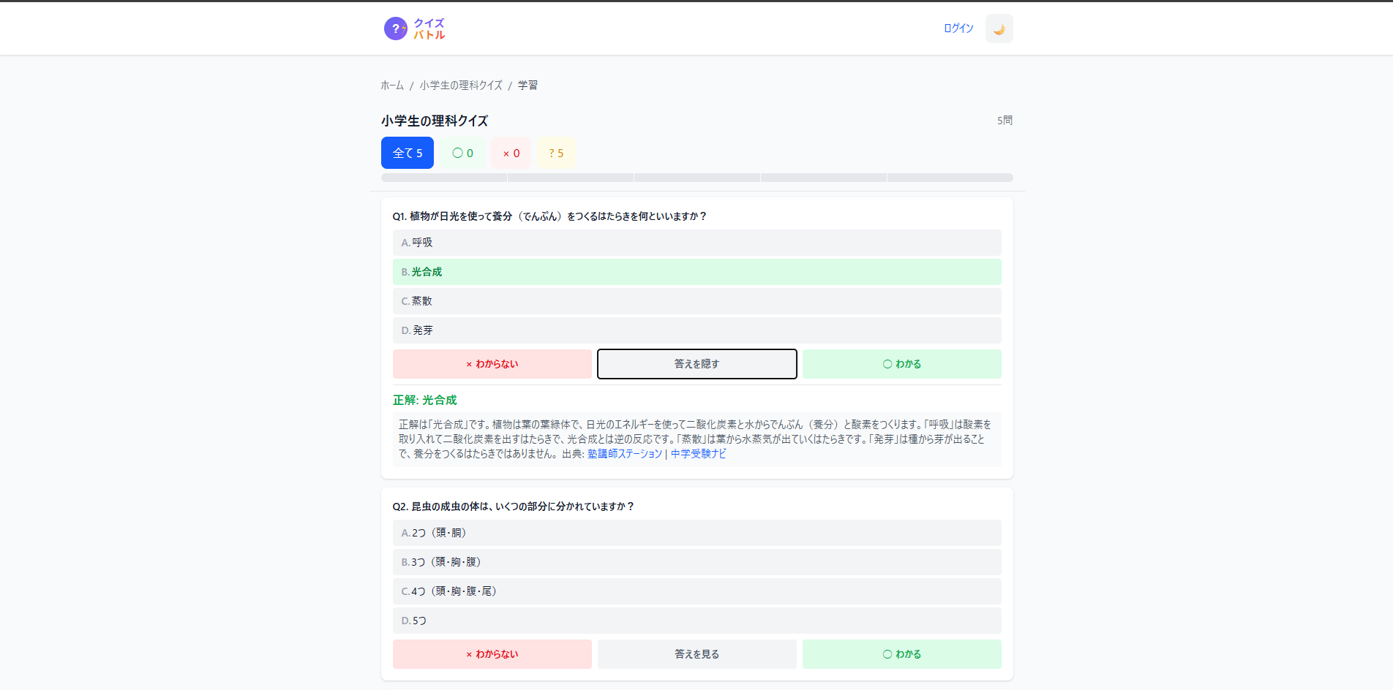Click first segment of progress bar
Viewport: 1393px width, 690px height.
444,178
